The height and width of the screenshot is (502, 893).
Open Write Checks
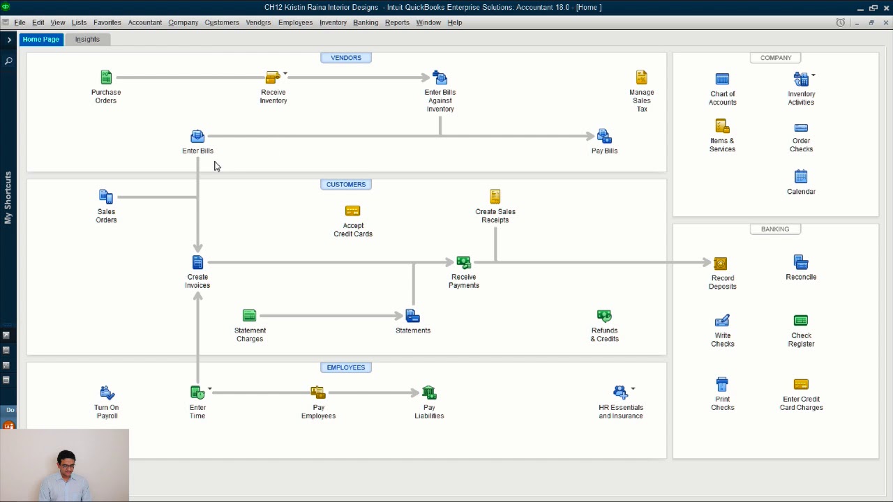(x=722, y=321)
